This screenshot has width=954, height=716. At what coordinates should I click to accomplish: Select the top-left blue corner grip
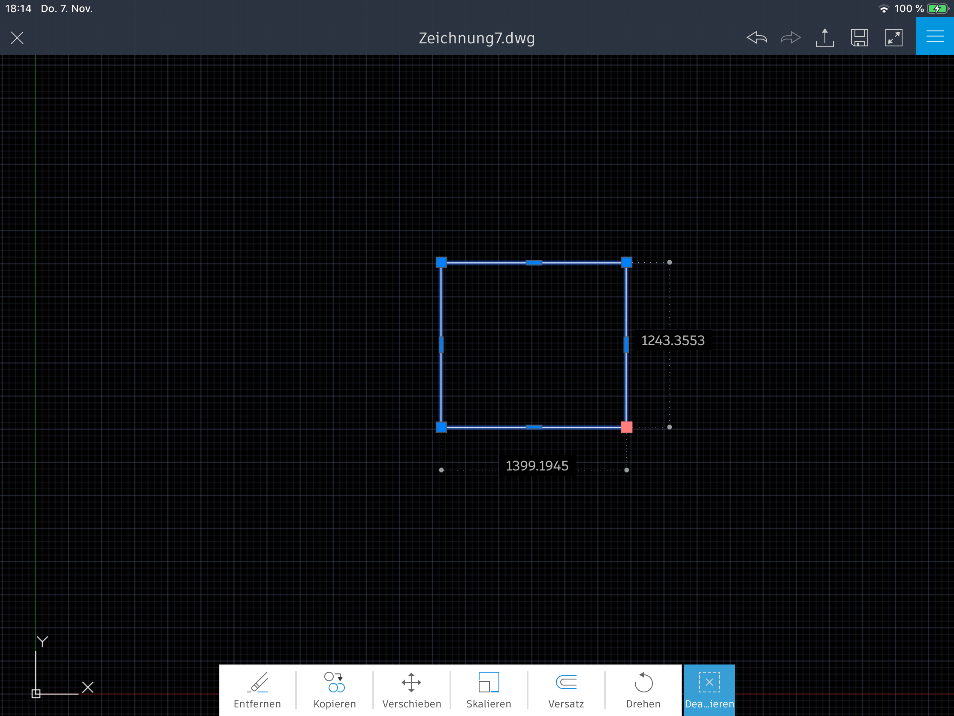click(441, 262)
